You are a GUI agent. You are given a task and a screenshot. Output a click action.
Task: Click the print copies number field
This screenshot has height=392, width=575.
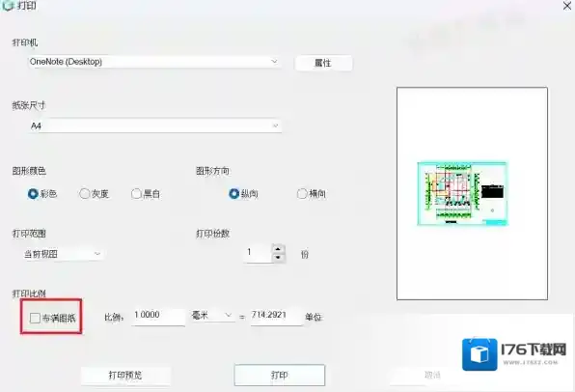click(258, 253)
